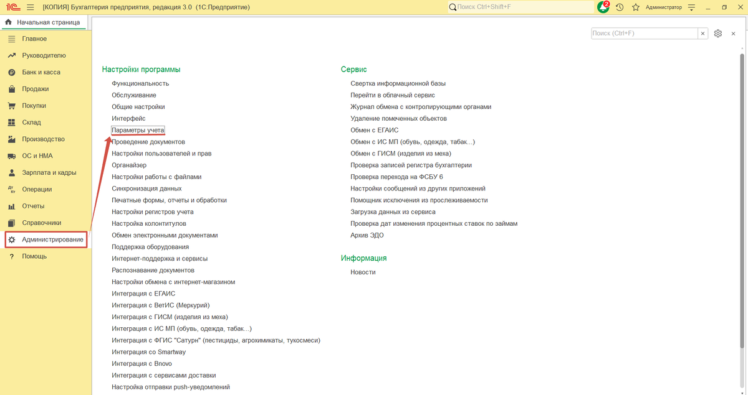
Task: Click the Операции Дт/Кт icon
Action: tap(11, 190)
